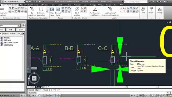Insert the Main table

(52, 12)
